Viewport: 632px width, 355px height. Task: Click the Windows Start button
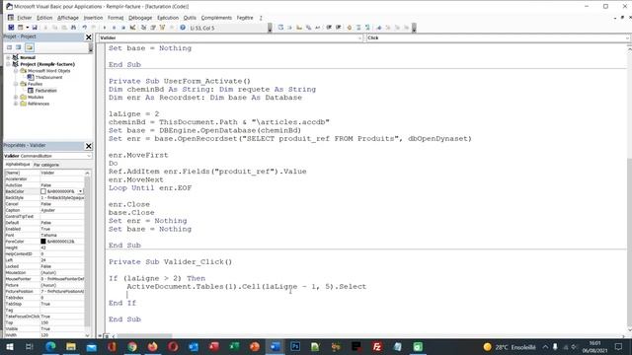click(x=9, y=346)
